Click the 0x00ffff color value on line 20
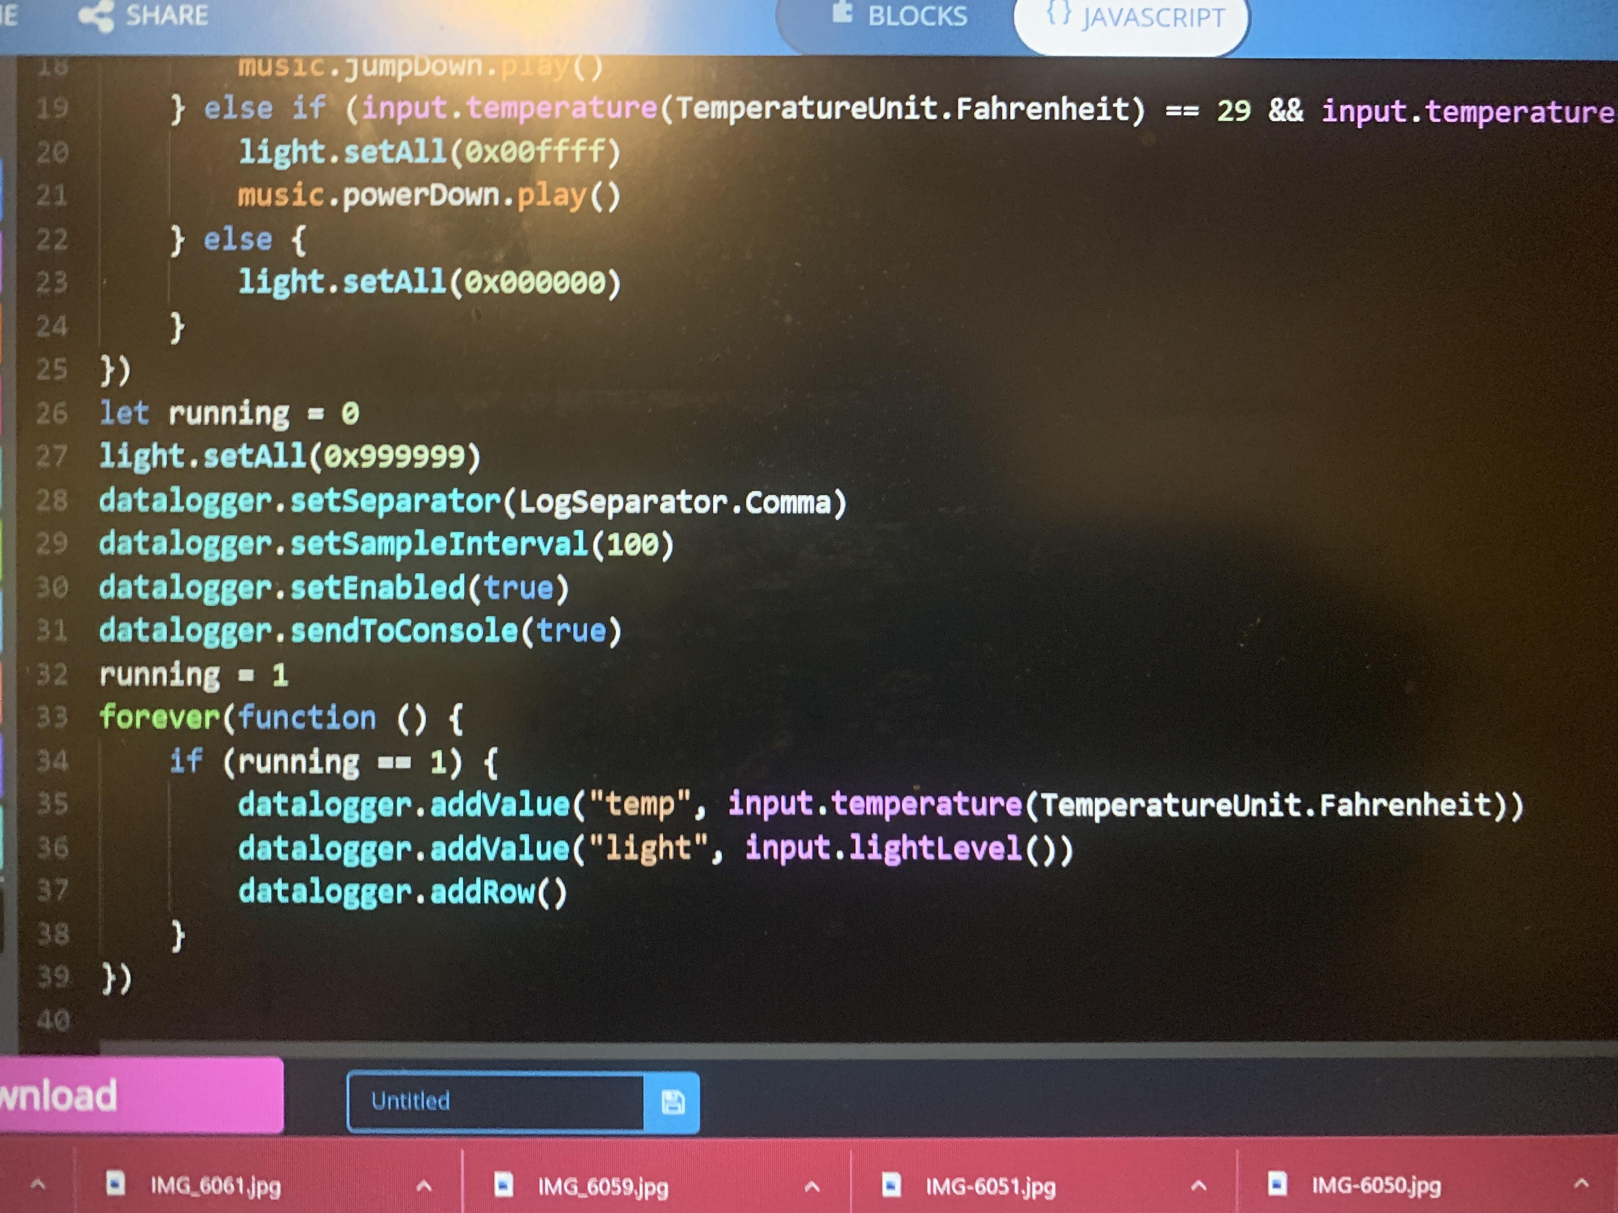This screenshot has width=1618, height=1213. coord(535,152)
